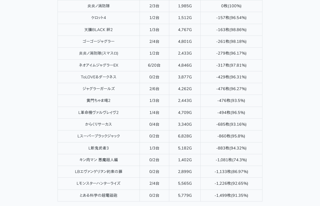320x206 pixels.
Task: Open Lモンスターハンターライズ machine entry
Action: coord(99,183)
